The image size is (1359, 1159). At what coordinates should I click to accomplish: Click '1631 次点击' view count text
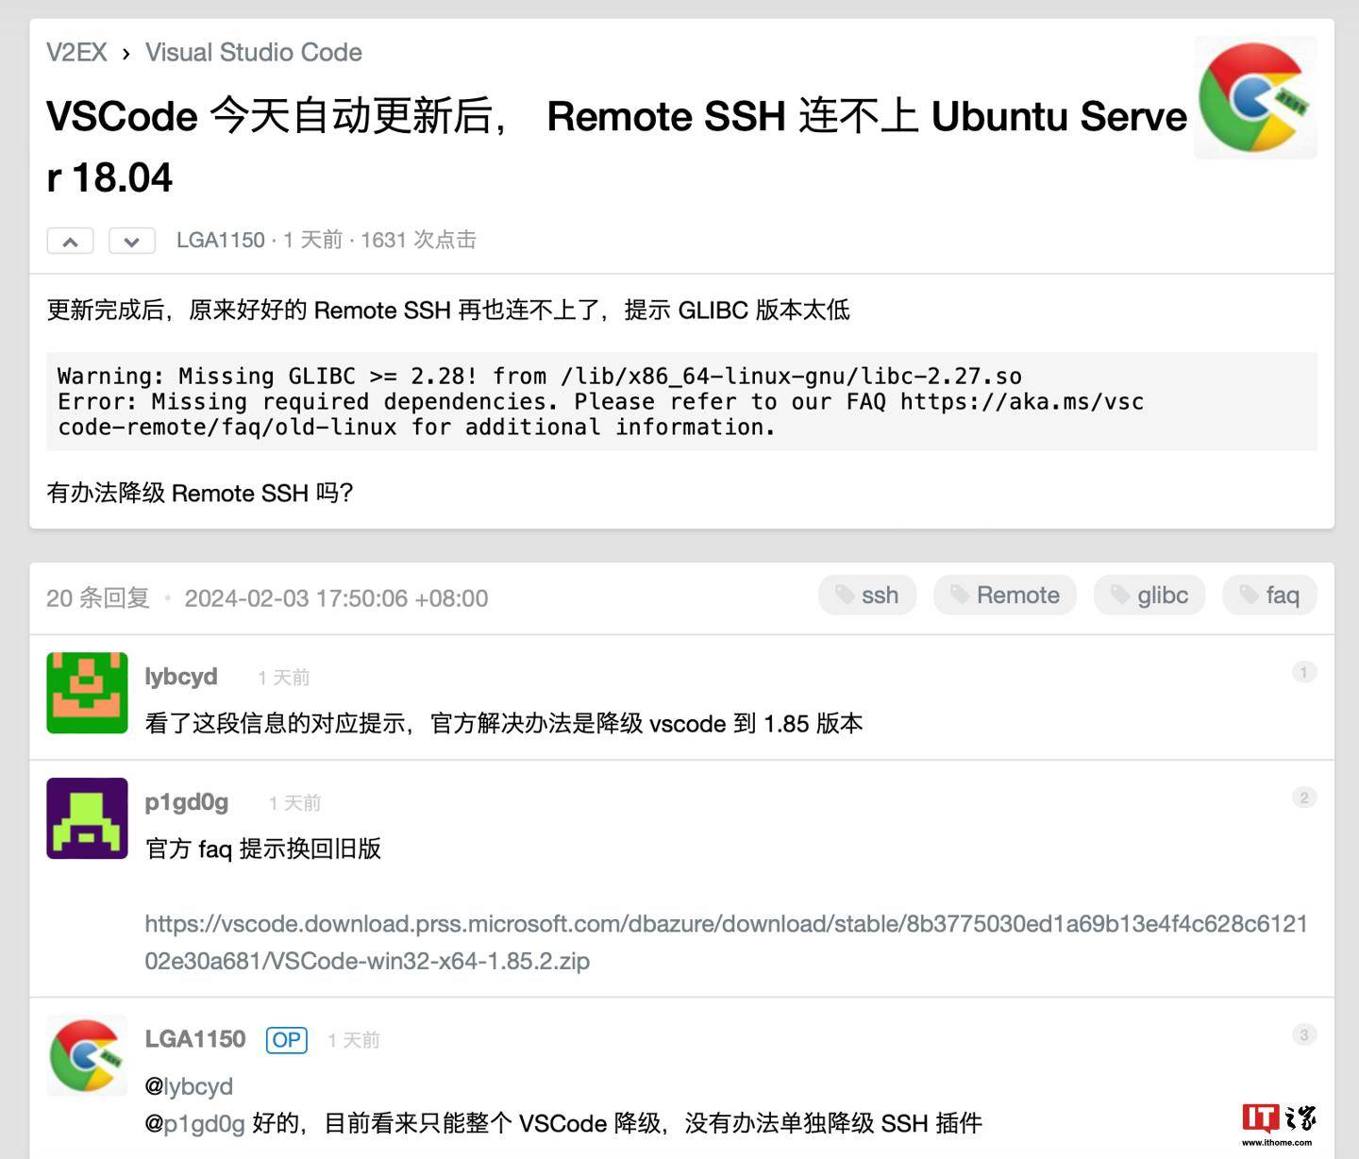tap(418, 240)
